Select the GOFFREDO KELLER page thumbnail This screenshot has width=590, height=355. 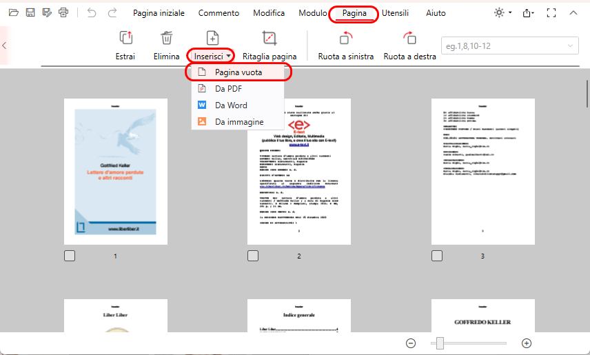point(482,316)
